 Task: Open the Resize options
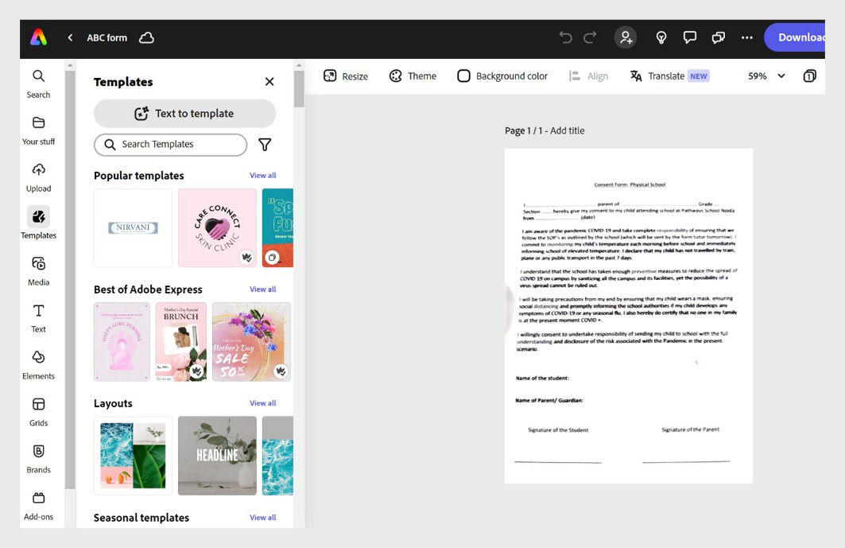tap(346, 76)
